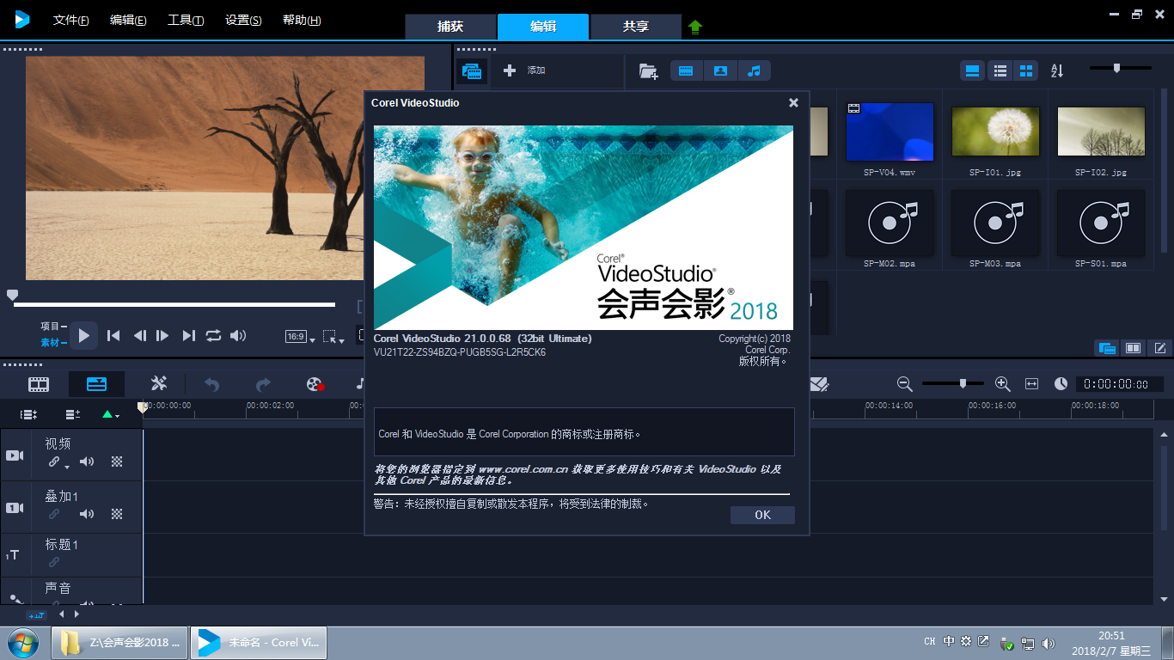Open customize toolbar tools icon
Viewport: 1174px width, 660px height.
pos(159,383)
